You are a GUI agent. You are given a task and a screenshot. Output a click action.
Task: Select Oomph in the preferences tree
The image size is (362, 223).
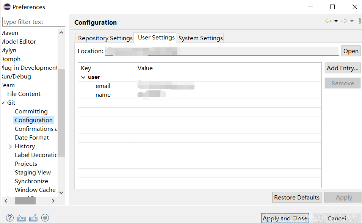point(11,59)
